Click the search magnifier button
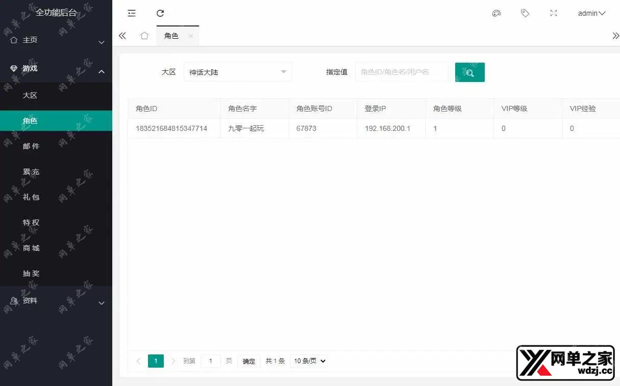 (x=469, y=72)
